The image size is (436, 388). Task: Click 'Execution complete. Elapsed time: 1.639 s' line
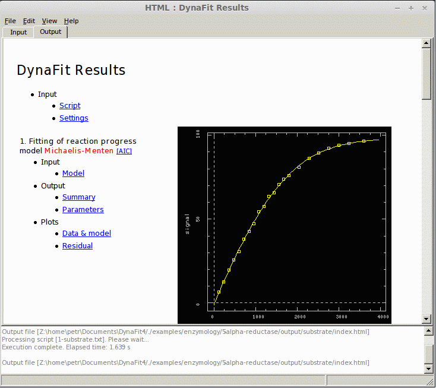[x=66, y=347]
